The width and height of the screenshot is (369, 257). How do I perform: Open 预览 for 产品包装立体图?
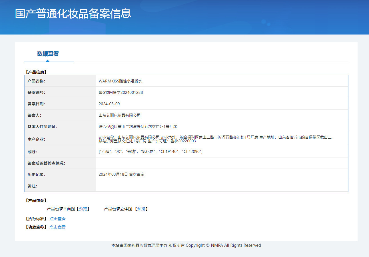point(141,209)
